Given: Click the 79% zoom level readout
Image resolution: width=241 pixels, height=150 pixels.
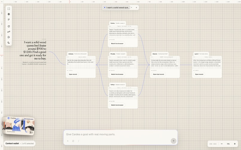Looking at the screenshot, I should coord(228,144).
